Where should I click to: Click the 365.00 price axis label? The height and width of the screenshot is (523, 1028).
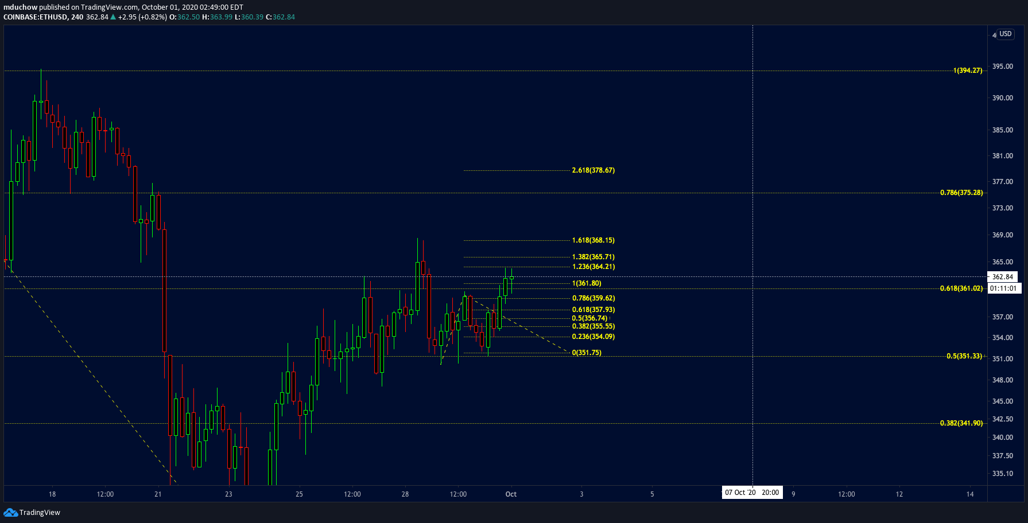pos(1003,262)
